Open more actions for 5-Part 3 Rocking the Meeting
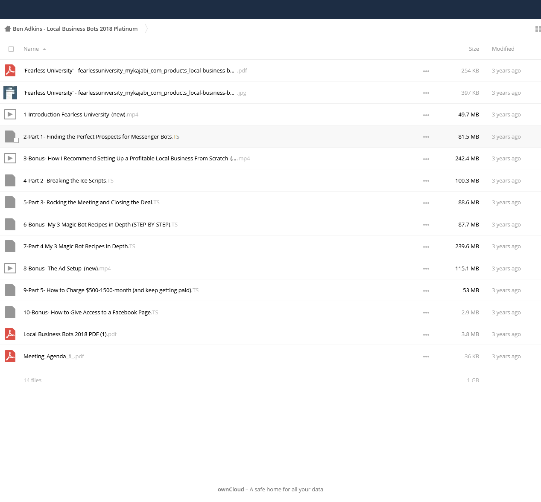The image size is (541, 502). 426,203
